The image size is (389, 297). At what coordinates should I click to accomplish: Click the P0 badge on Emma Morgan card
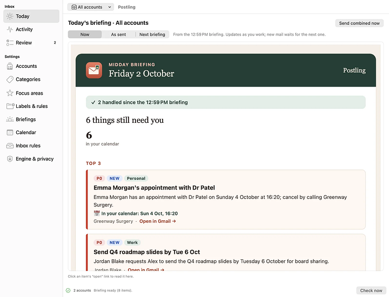click(x=99, y=179)
